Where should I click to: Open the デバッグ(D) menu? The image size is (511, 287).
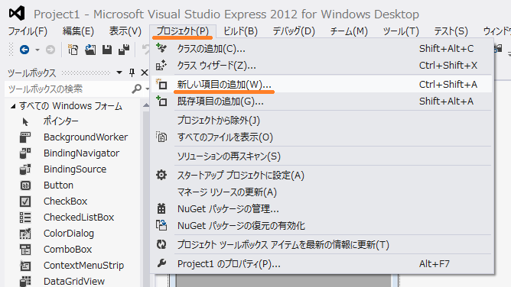coord(294,31)
